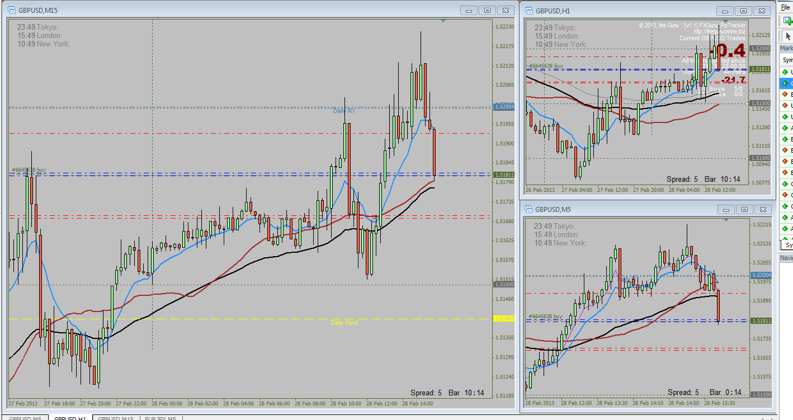Click the GBPUSD,H1 chart window icon
Viewport: 793px width, 420px height.
[x=528, y=11]
